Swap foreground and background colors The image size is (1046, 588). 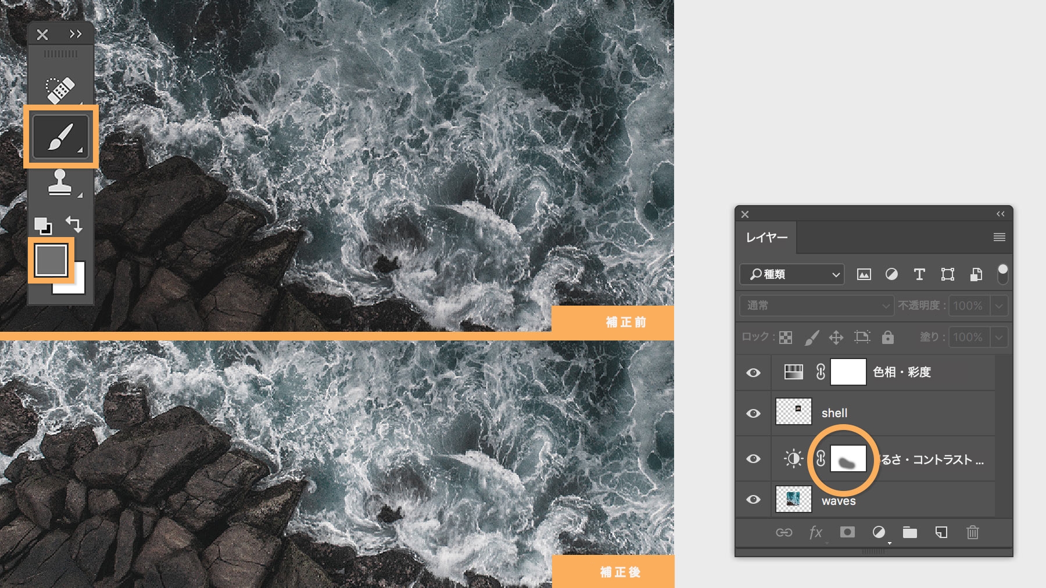point(76,224)
